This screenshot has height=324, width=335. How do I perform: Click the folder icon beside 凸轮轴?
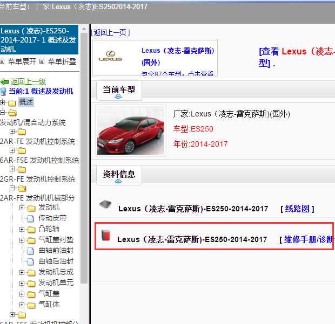pos(31,229)
